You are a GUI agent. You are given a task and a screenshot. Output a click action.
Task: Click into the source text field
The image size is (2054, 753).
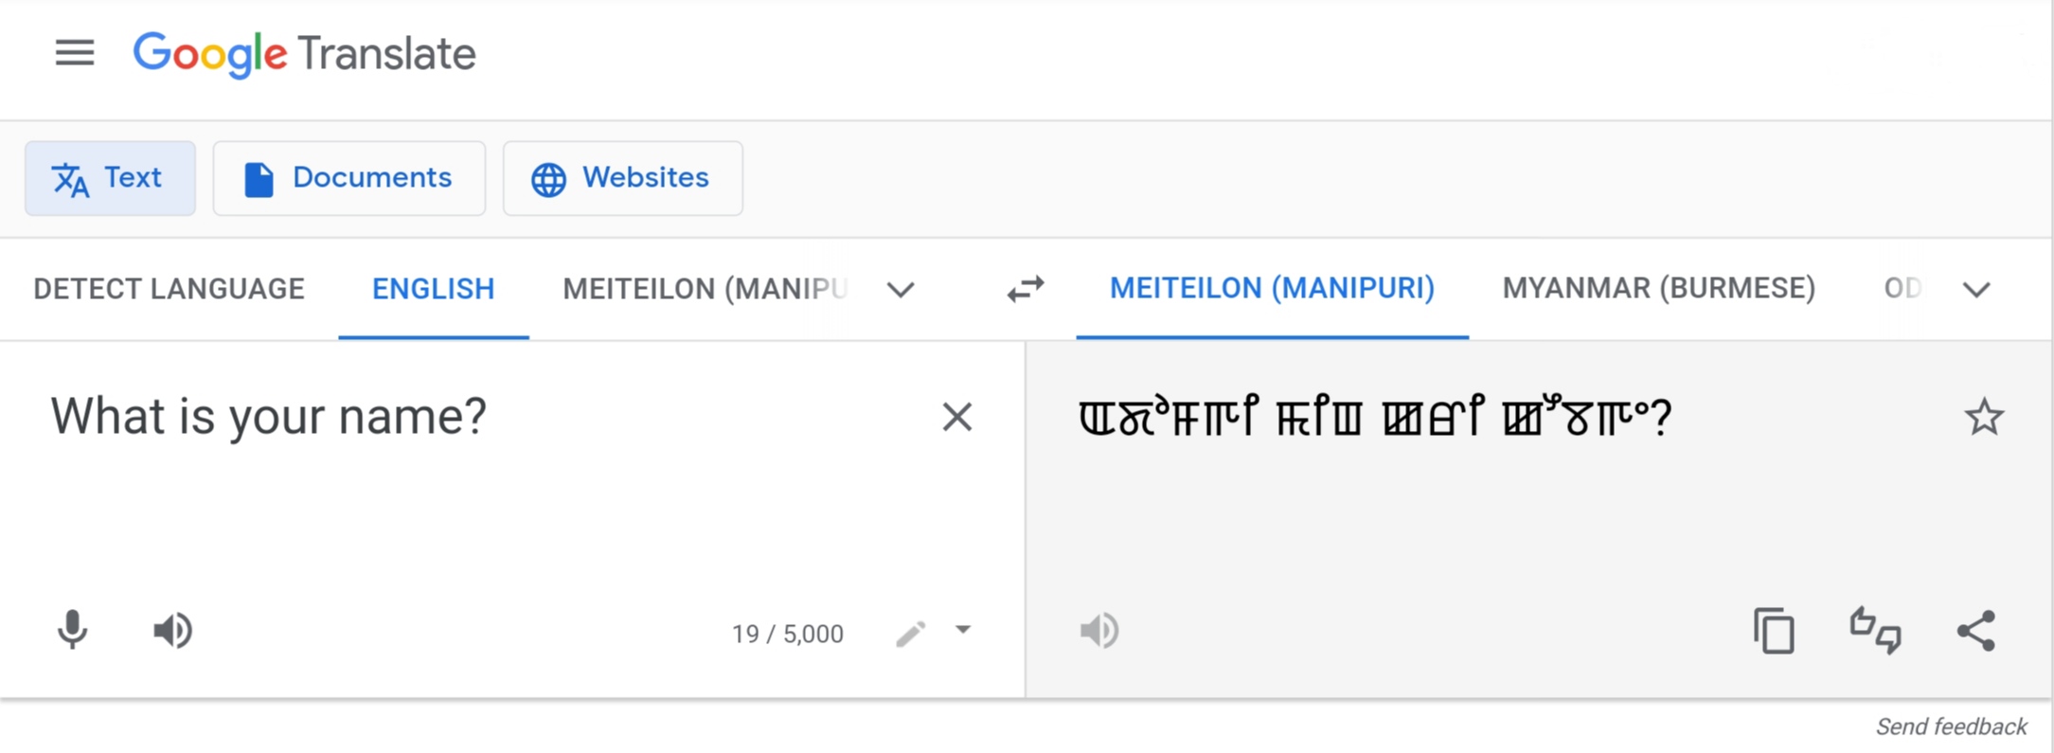473,493
